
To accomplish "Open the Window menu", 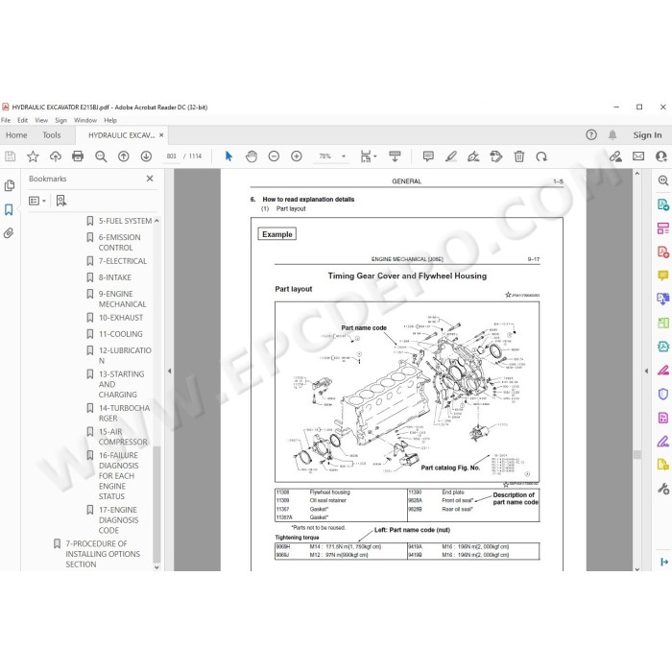I will click(x=85, y=120).
